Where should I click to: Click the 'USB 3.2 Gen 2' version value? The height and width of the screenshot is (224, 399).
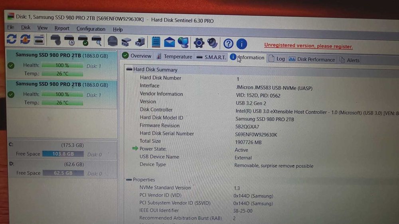(x=251, y=103)
